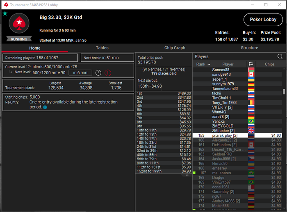Select the Sancos88 player row
Screen dimensions: 287x212
click(x=237, y=70)
